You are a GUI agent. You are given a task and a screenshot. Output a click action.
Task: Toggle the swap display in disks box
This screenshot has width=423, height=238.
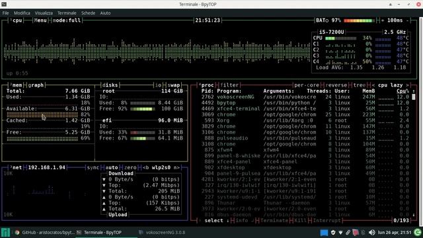tap(173, 85)
